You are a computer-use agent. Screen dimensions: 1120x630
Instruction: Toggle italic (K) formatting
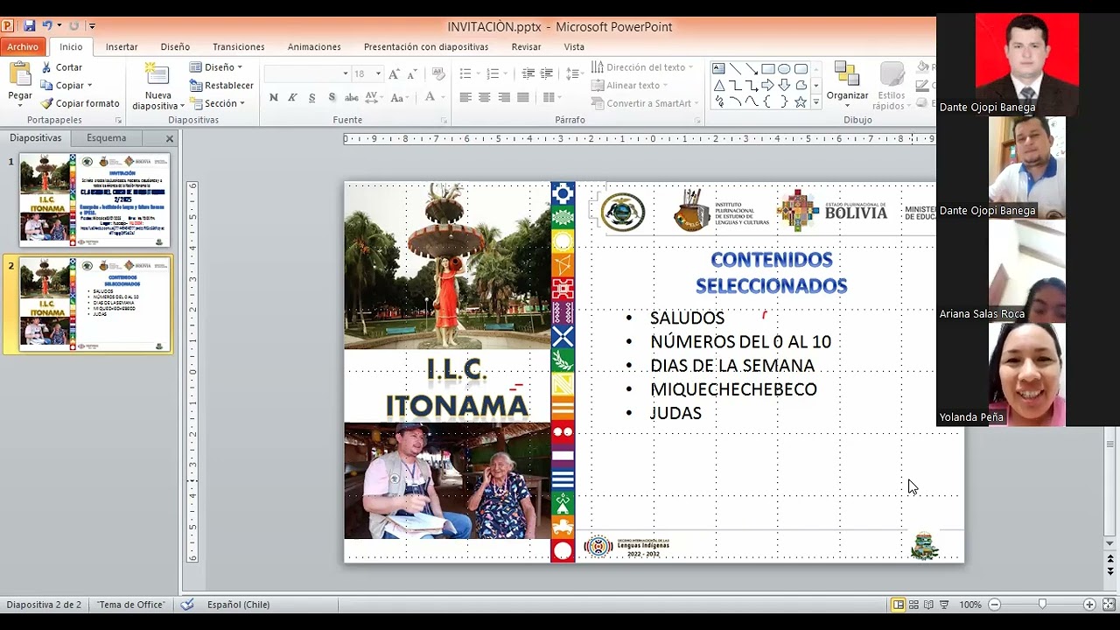[x=293, y=98]
